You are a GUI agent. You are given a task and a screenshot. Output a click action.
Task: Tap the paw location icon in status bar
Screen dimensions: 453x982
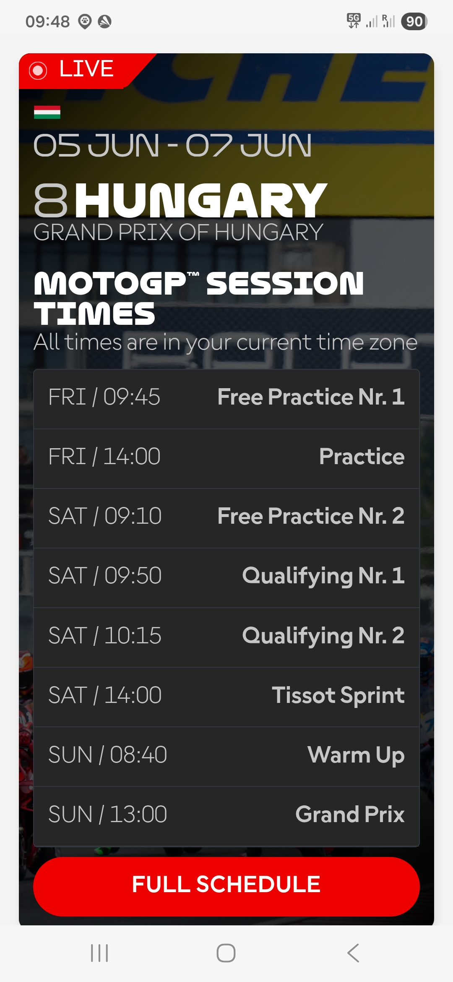tap(85, 21)
